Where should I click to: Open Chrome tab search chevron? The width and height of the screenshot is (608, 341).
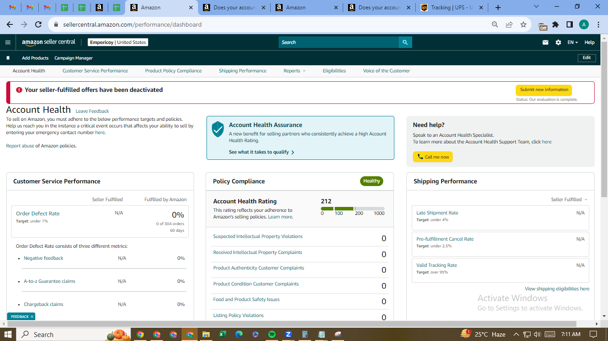pos(536,7)
